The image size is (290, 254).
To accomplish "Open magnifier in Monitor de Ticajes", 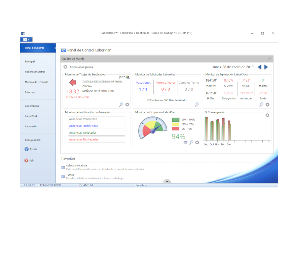I will (x=121, y=104).
